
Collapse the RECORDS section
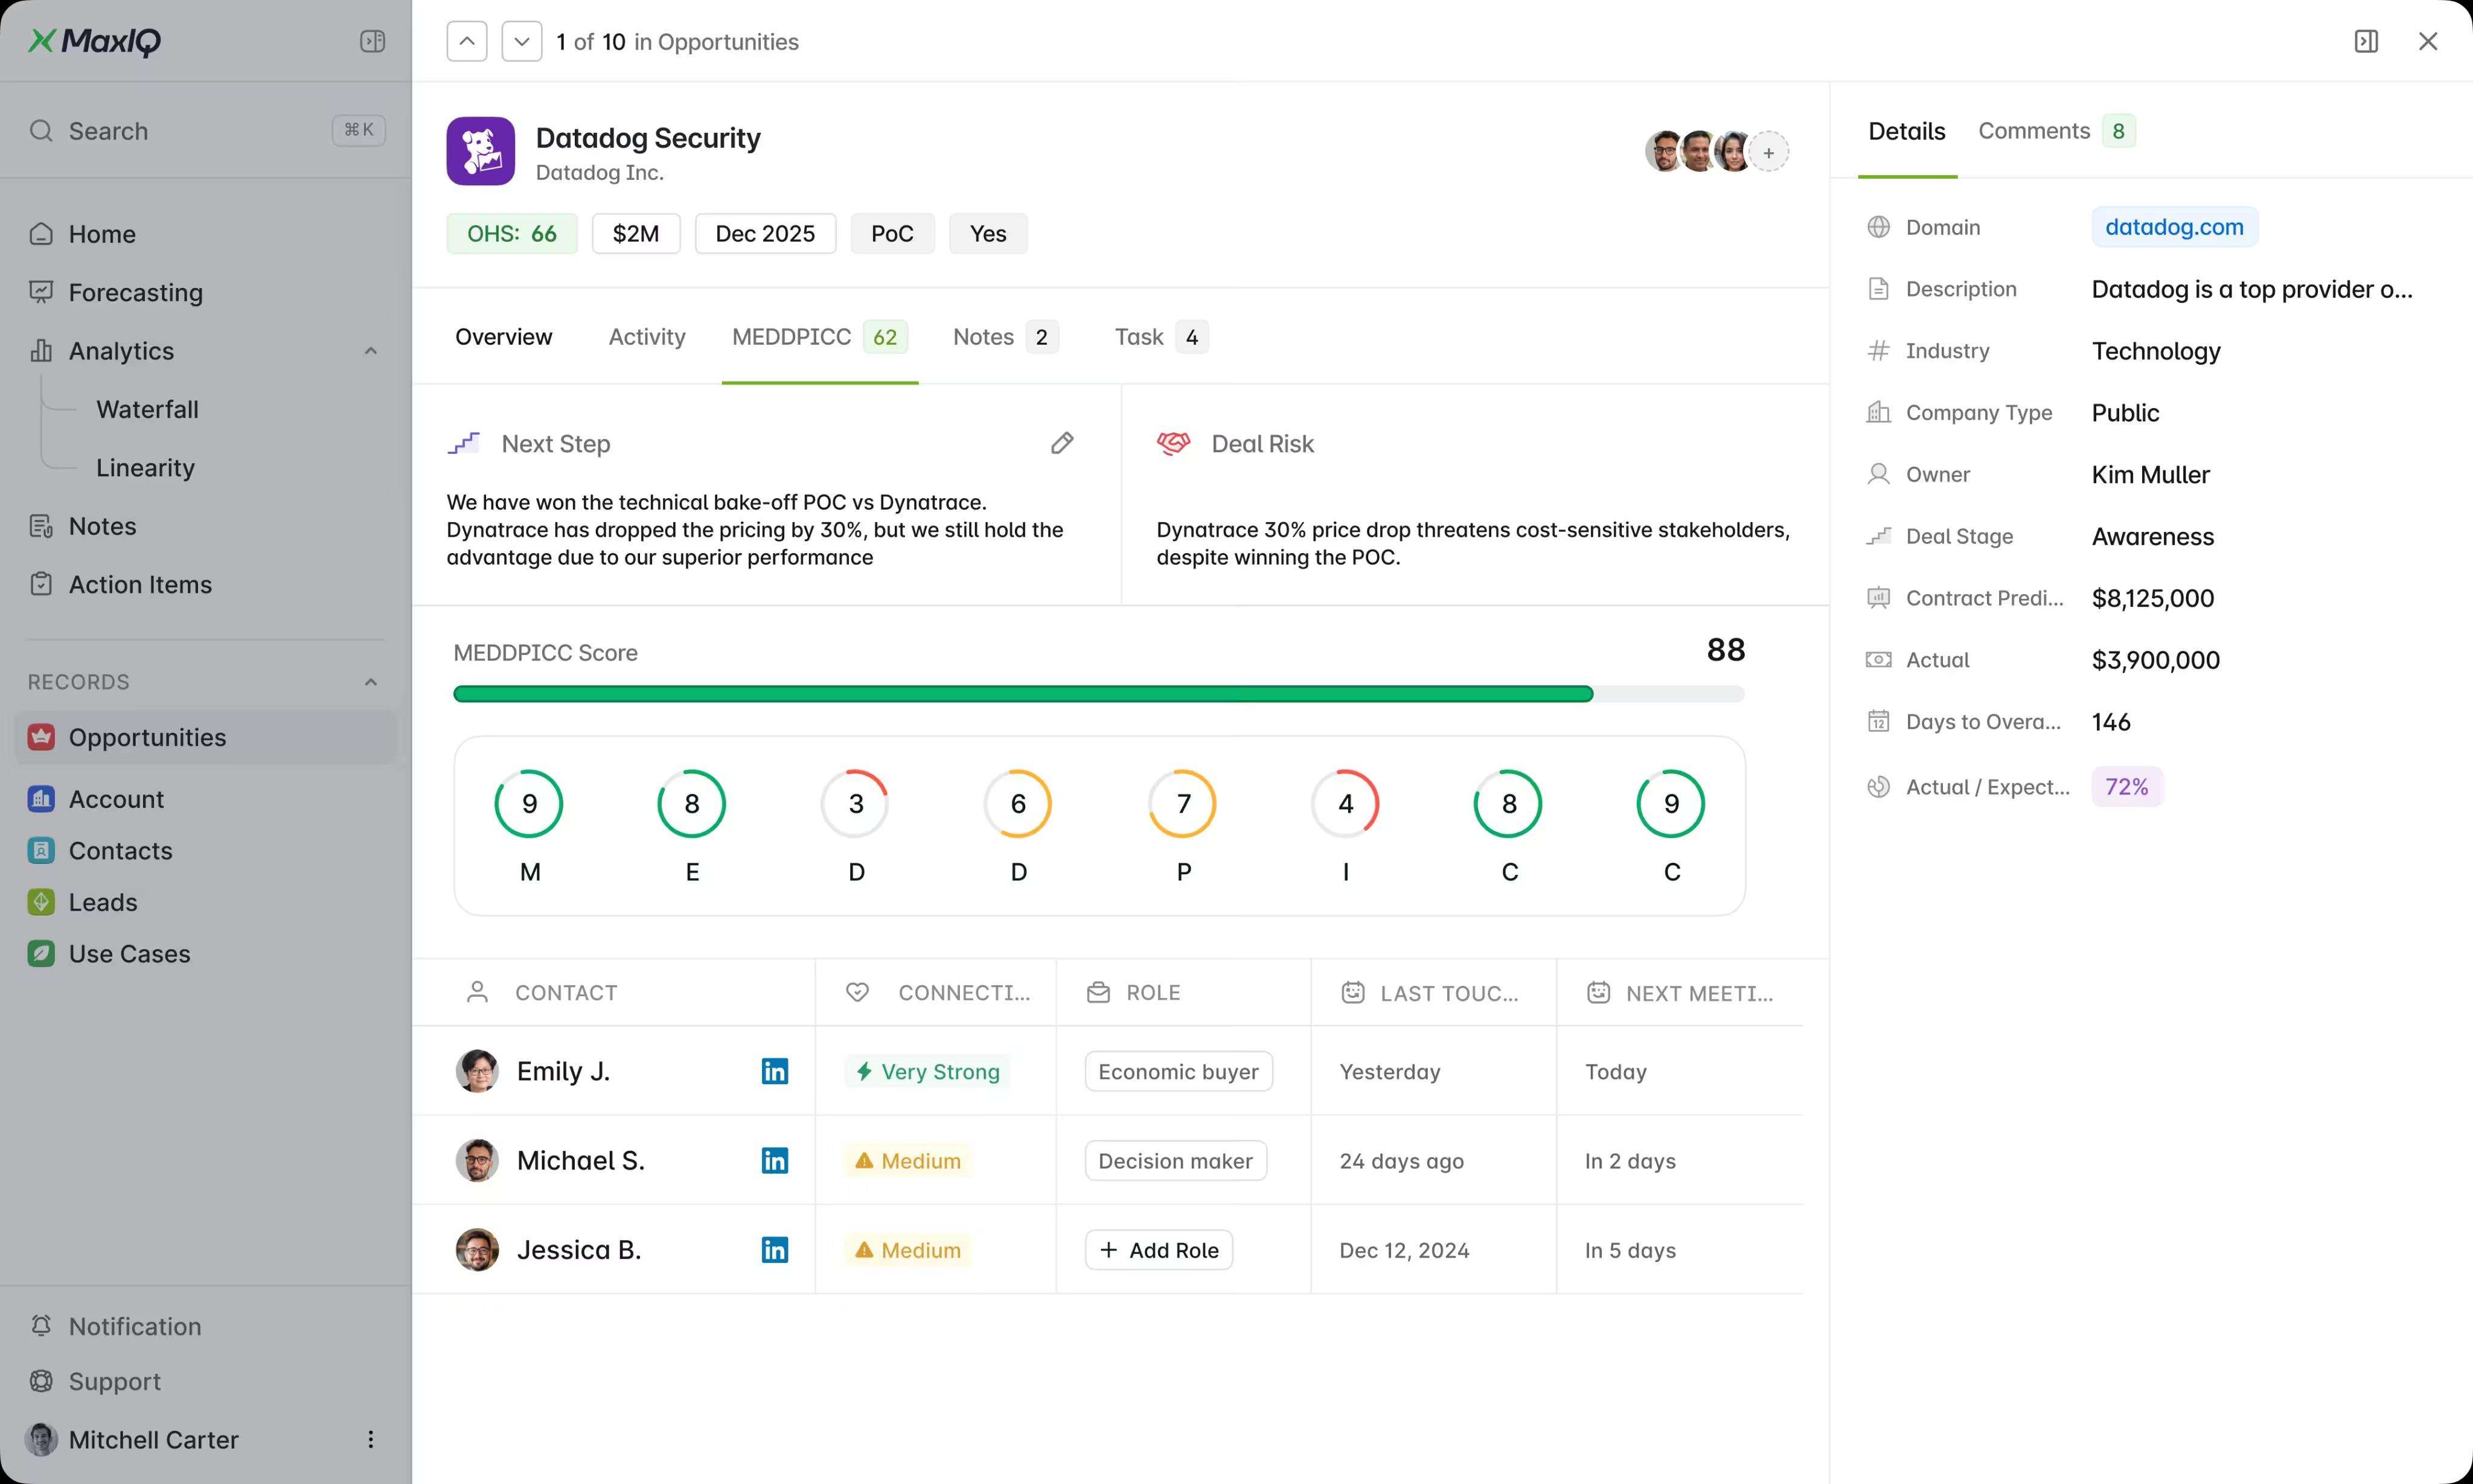tap(371, 682)
